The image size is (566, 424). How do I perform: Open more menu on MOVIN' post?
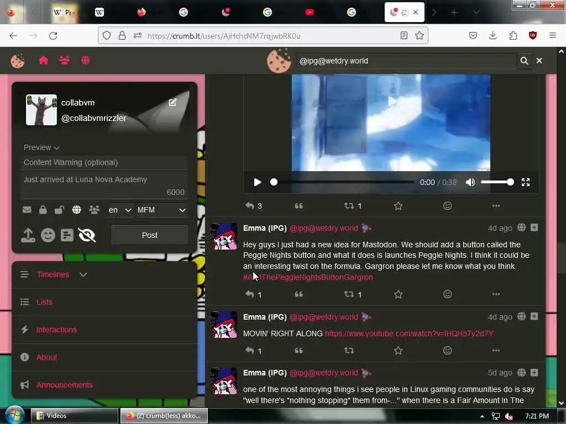pos(496,351)
